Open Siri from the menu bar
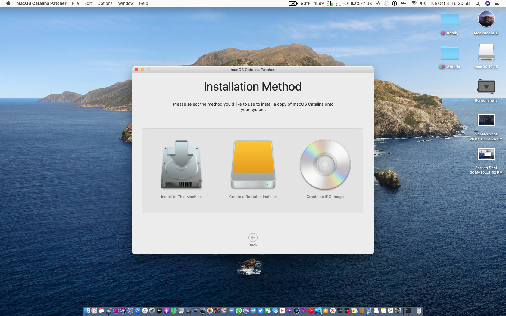506x316 pixels. pos(488,3)
